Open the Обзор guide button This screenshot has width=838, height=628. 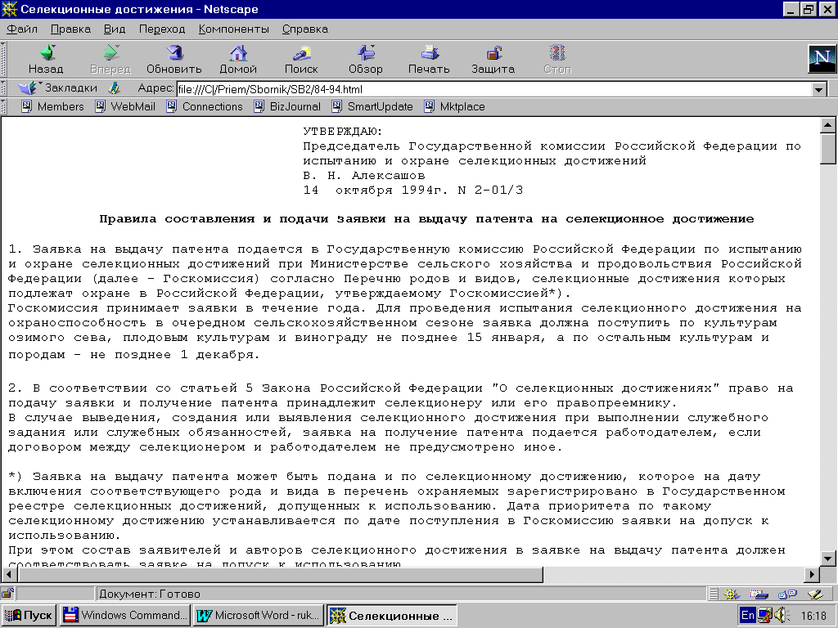(x=366, y=59)
